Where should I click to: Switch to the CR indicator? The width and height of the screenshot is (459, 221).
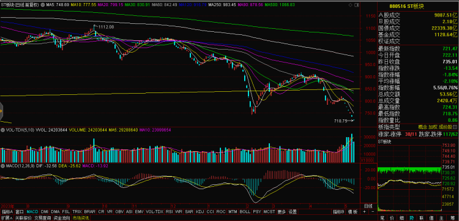click(x=101, y=212)
